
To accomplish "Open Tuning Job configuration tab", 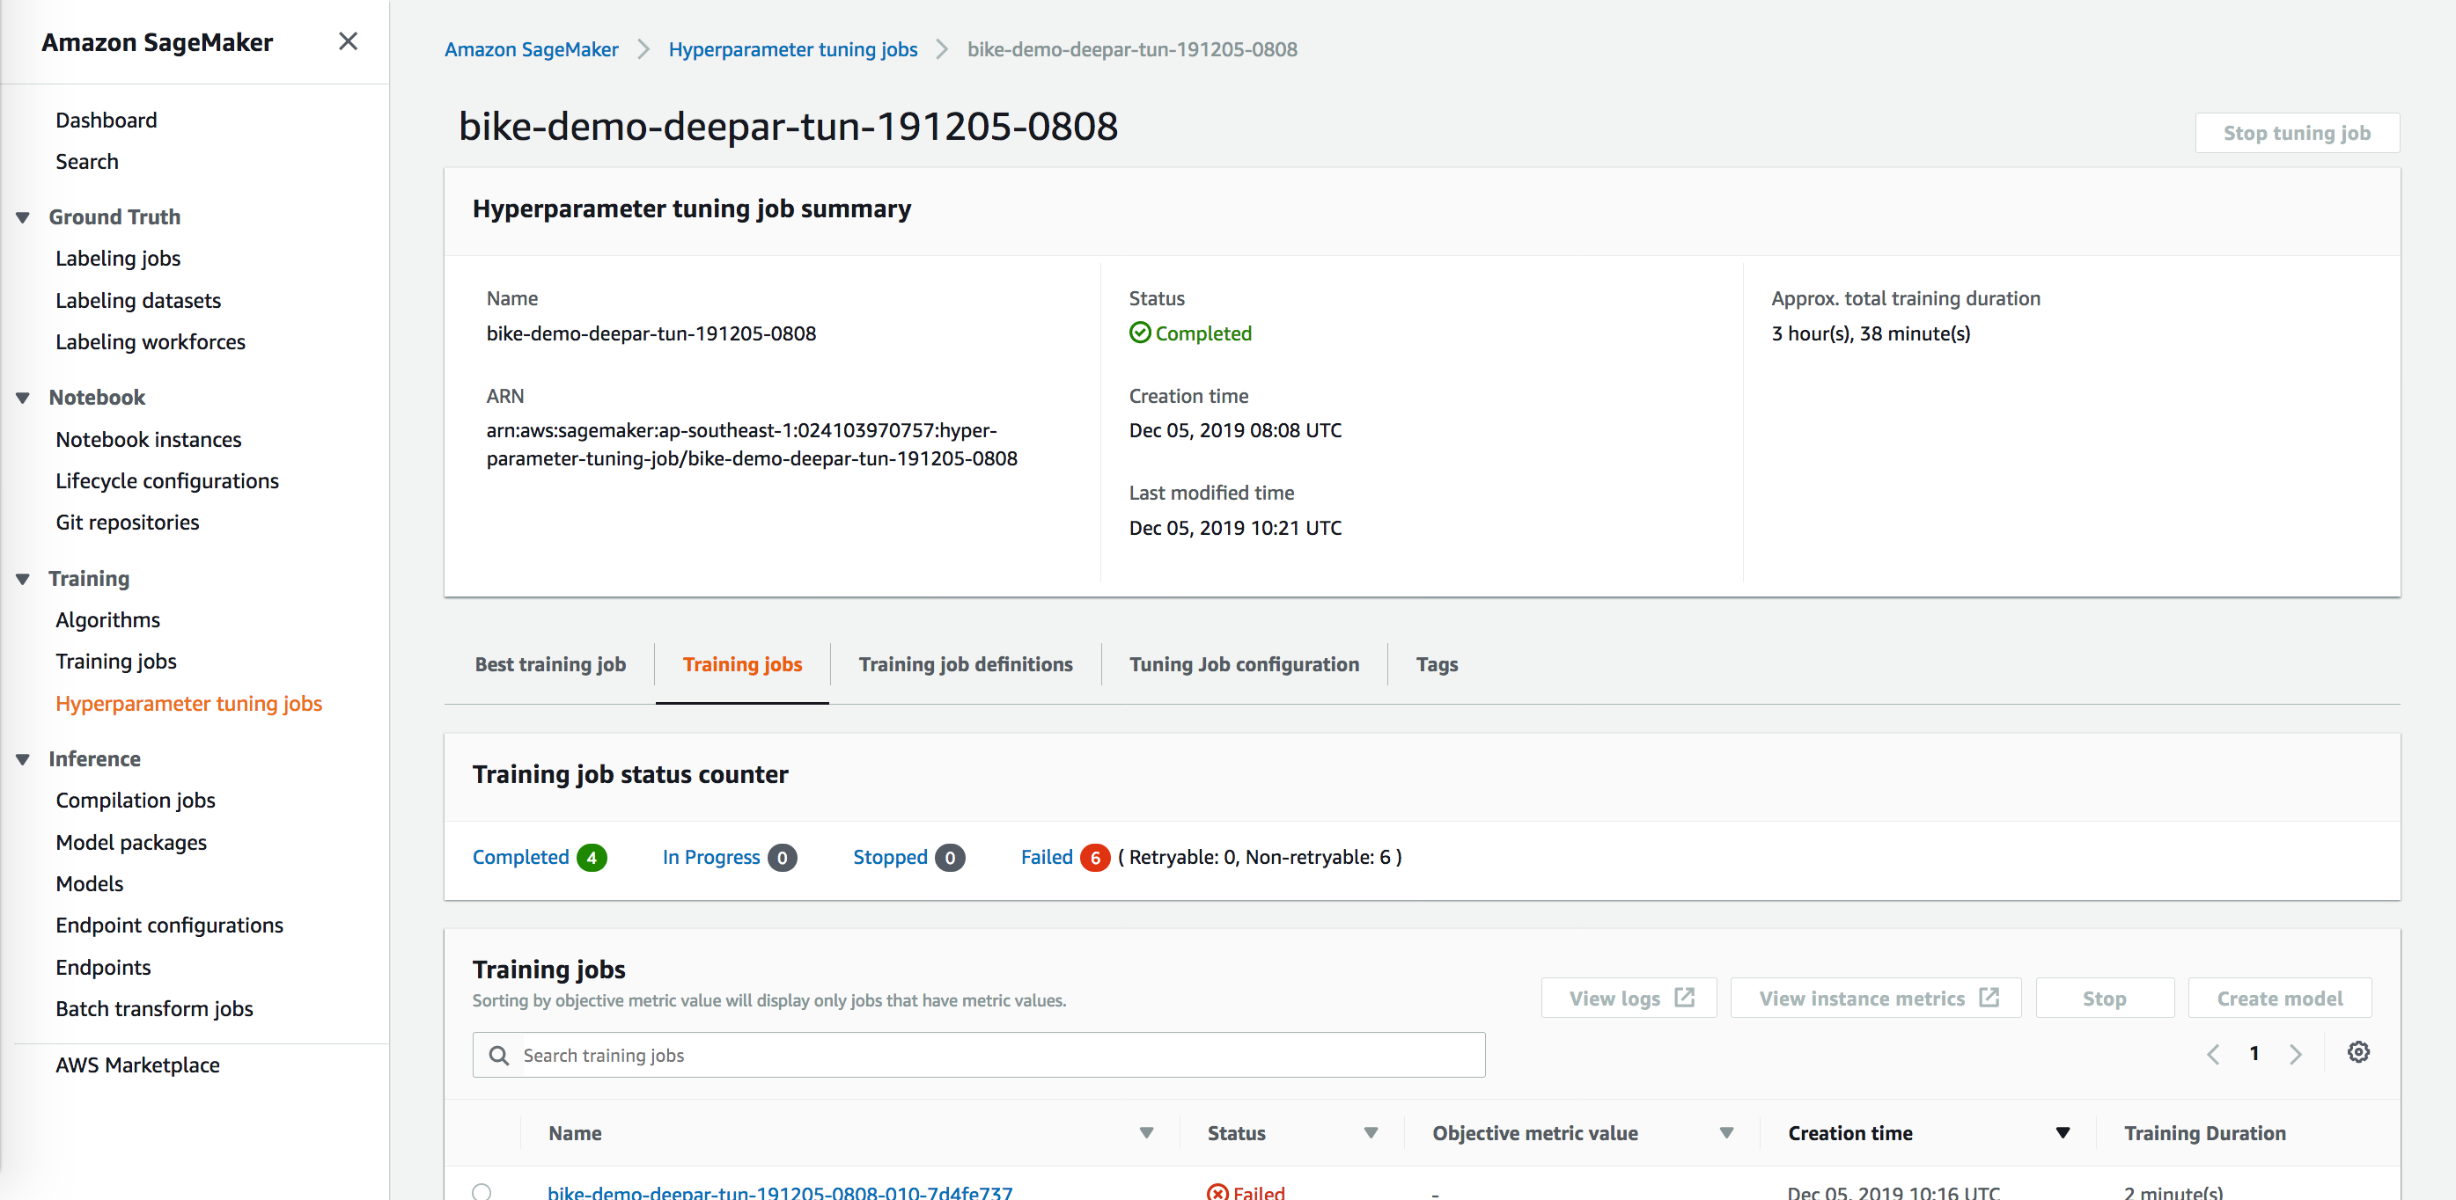I will (x=1243, y=664).
